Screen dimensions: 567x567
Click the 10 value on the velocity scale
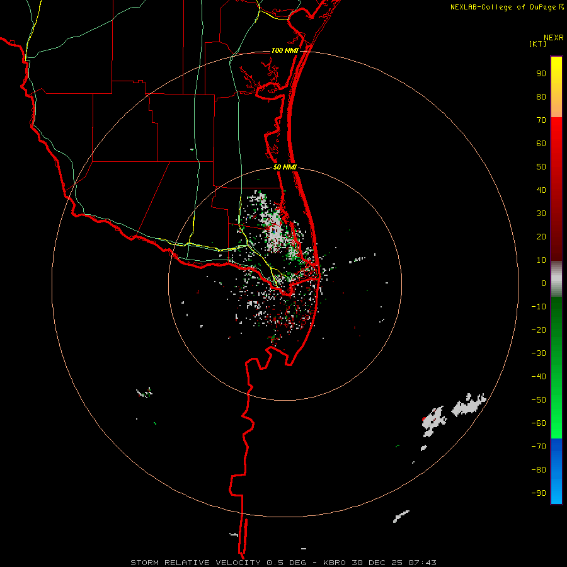(541, 260)
